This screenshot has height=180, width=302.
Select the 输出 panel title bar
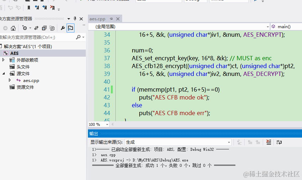(x=195, y=133)
